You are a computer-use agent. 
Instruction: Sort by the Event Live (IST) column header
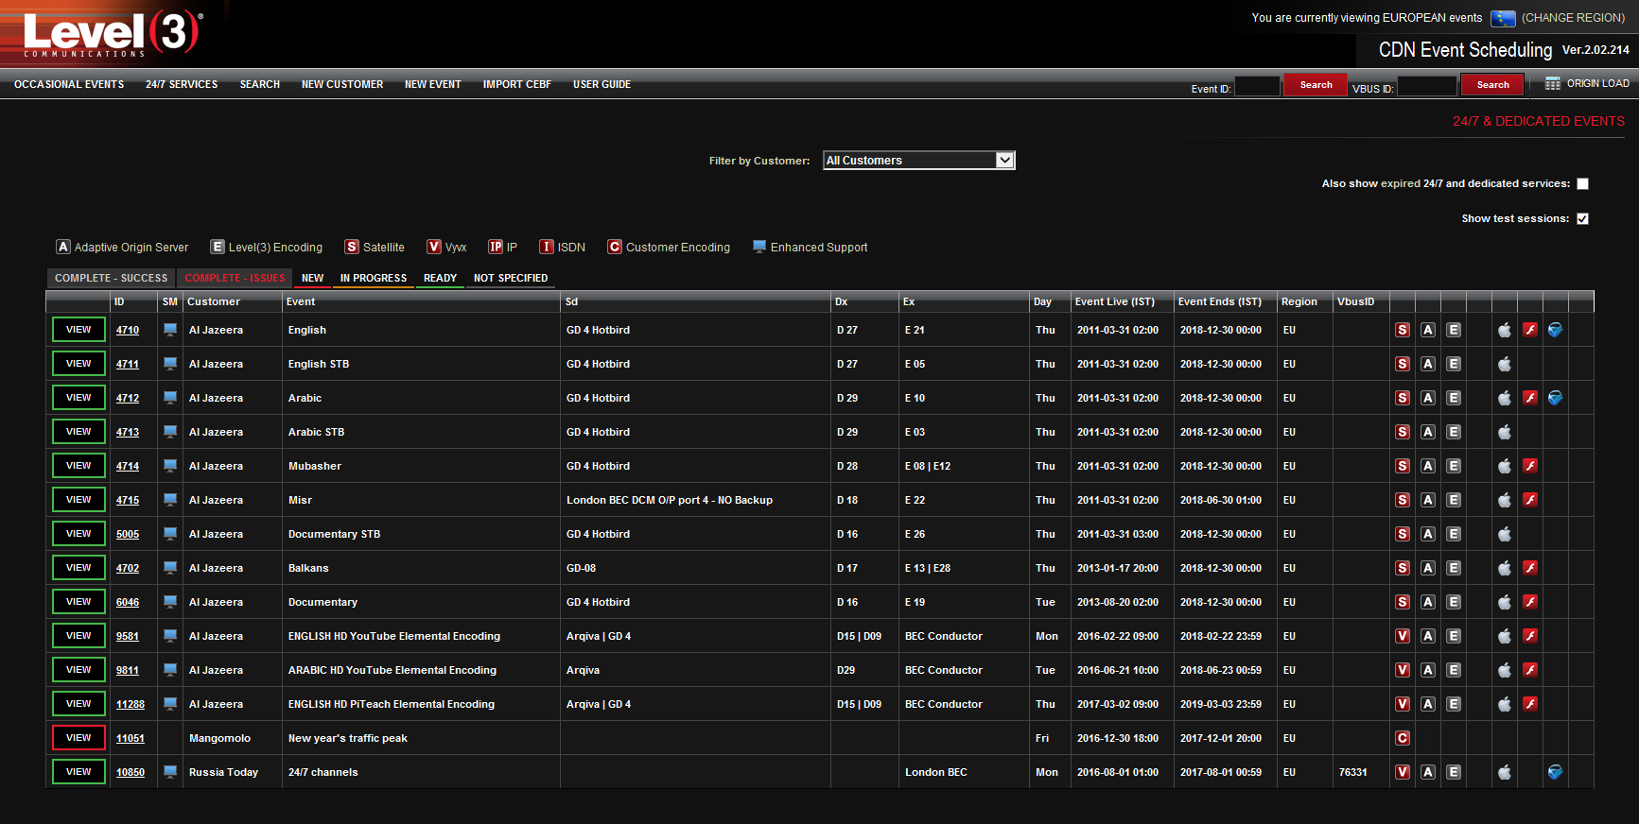point(1114,301)
